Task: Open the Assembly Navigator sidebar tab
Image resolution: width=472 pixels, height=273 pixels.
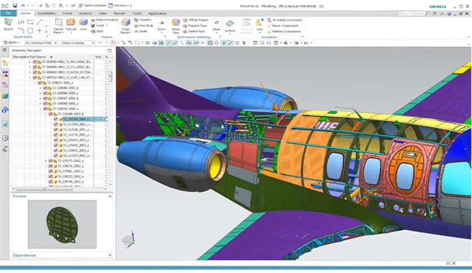Action: [x=5, y=63]
